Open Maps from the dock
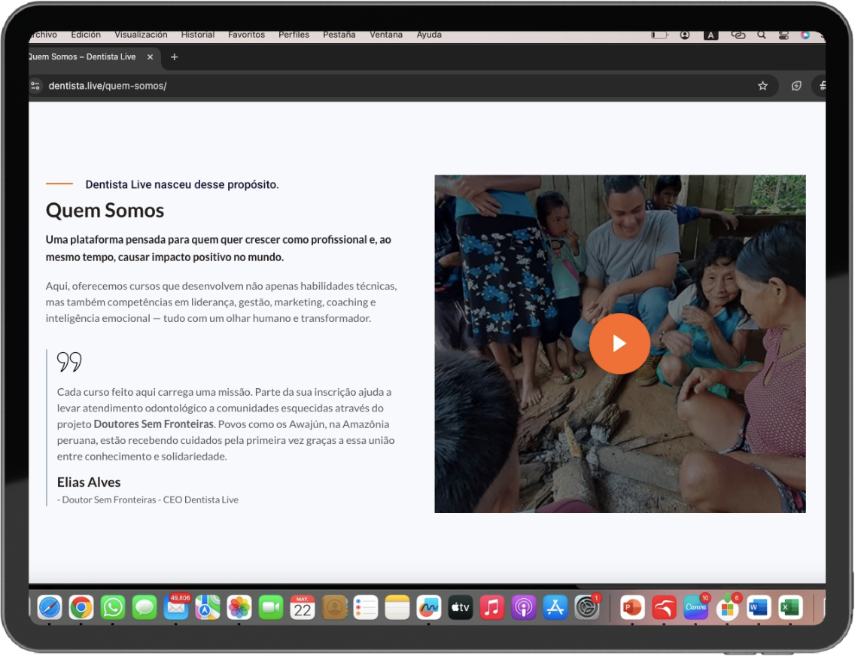 [208, 607]
